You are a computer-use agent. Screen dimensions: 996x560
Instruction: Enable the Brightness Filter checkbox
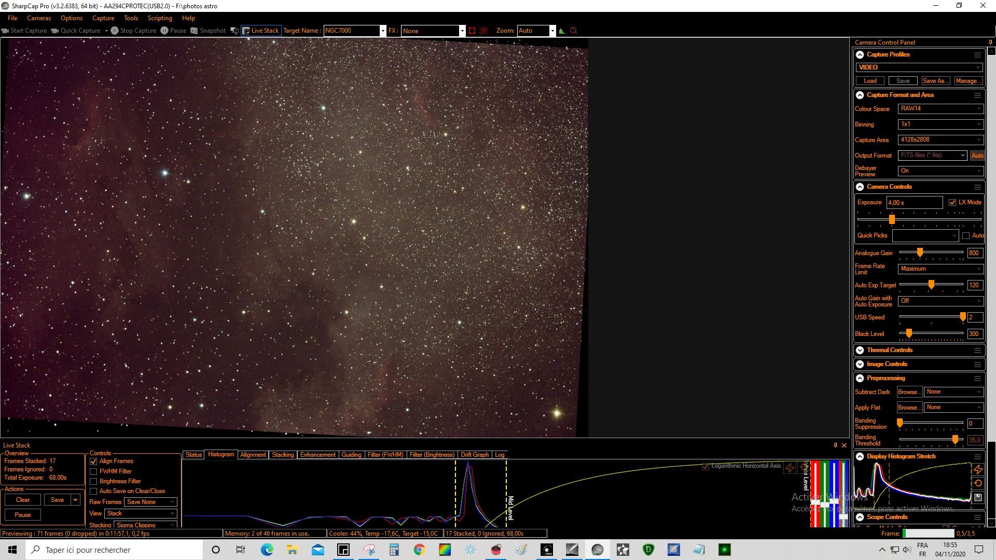[x=93, y=481]
